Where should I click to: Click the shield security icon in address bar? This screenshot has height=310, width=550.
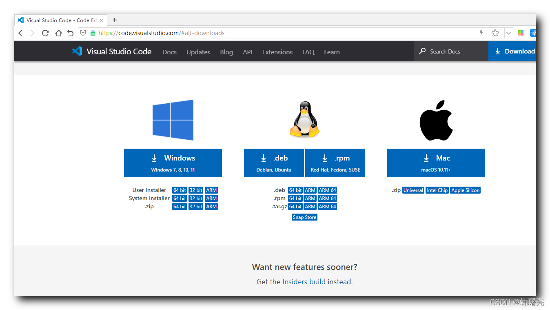83,33
